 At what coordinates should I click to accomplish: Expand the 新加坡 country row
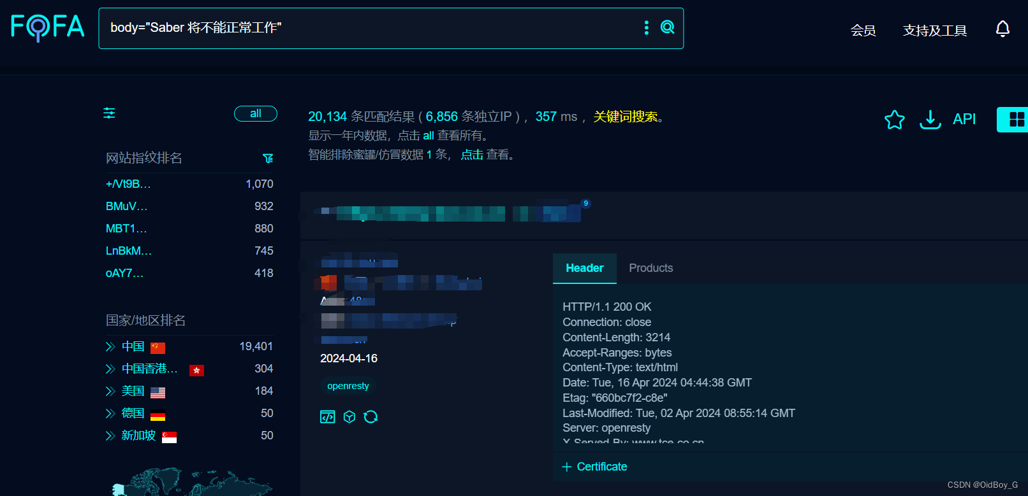click(x=110, y=436)
